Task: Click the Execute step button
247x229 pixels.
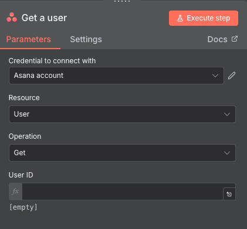Action: (204, 18)
